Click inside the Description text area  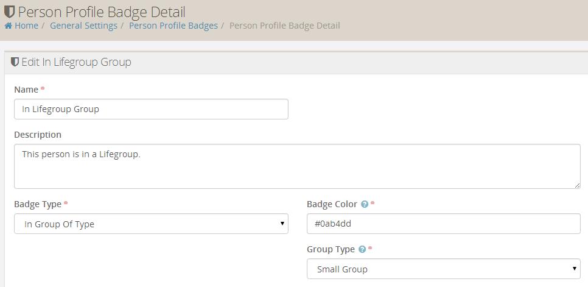tap(297, 166)
